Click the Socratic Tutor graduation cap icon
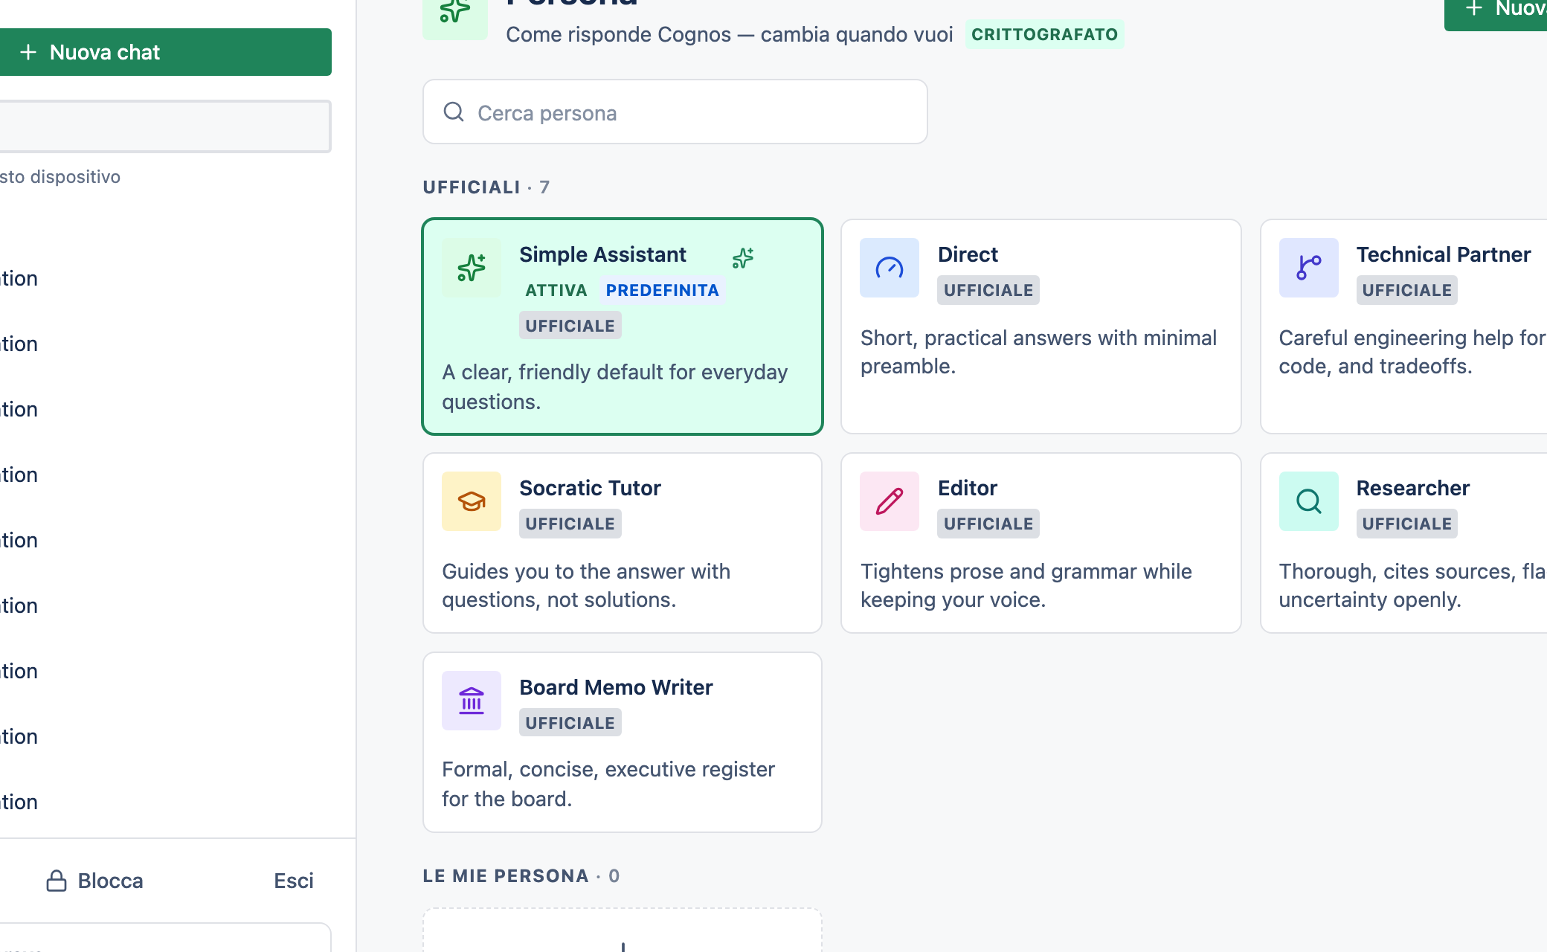Viewport: 1547px width, 952px height. (x=472, y=501)
